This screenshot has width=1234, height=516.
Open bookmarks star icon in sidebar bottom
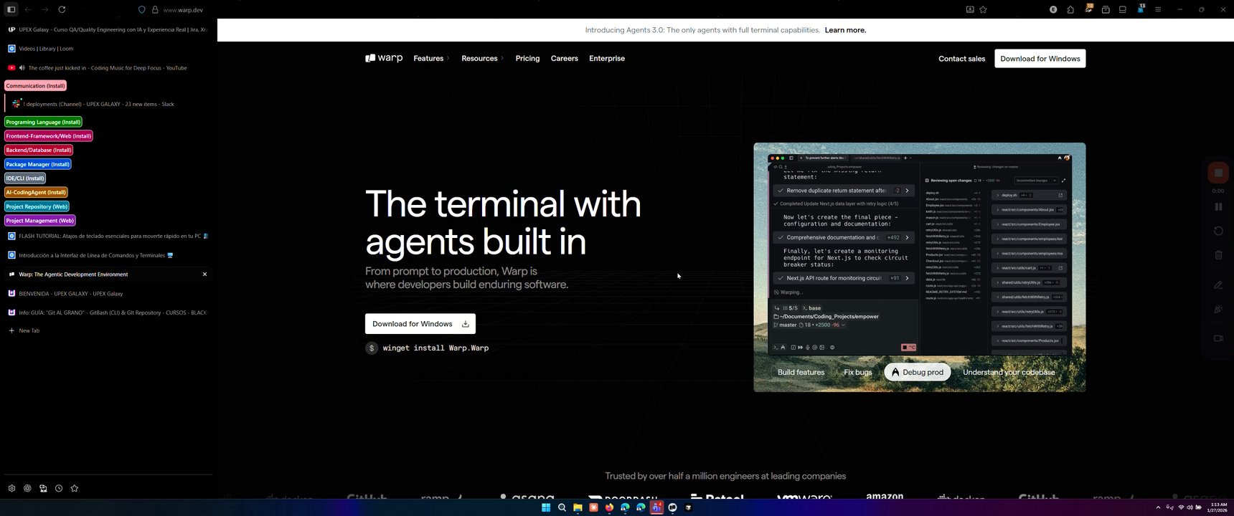75,488
